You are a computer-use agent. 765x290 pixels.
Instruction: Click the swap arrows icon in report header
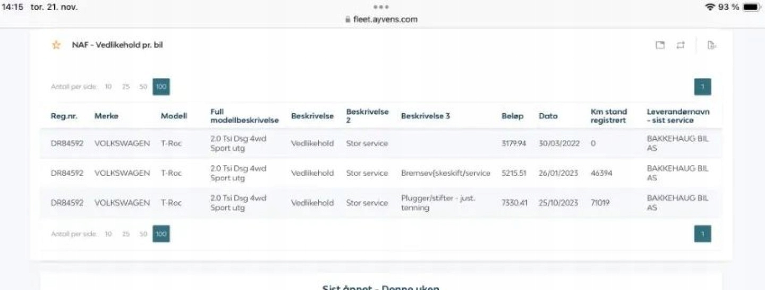click(681, 46)
